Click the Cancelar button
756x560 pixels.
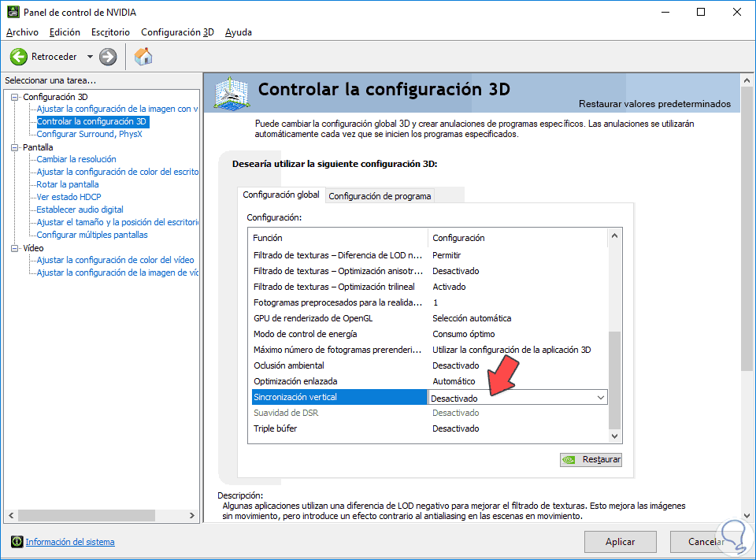pos(706,542)
